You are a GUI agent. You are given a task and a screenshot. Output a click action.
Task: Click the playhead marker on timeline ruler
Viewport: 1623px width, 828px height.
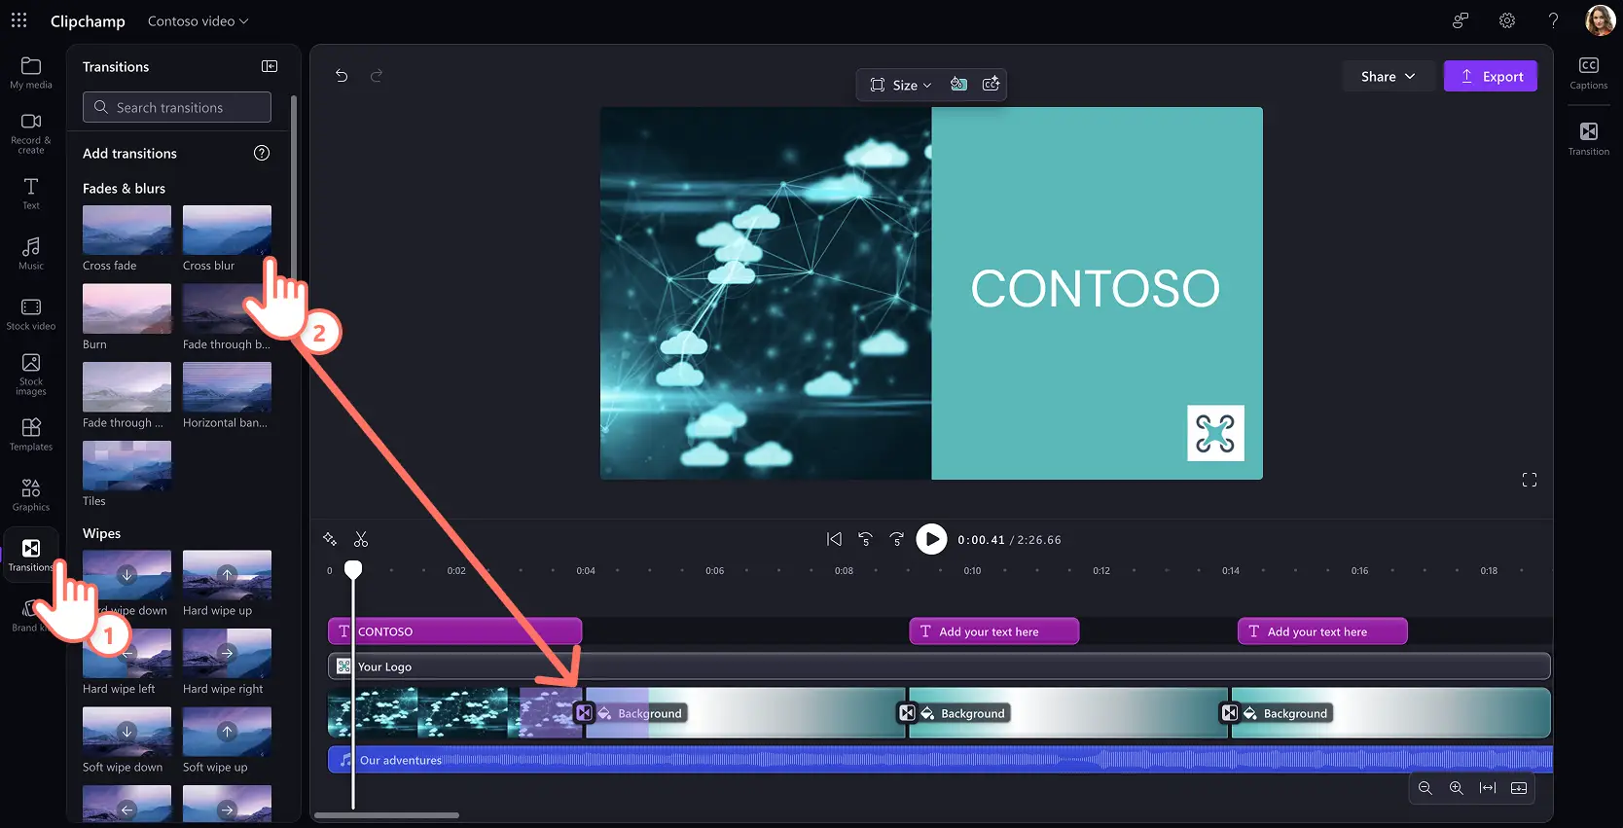tap(353, 569)
